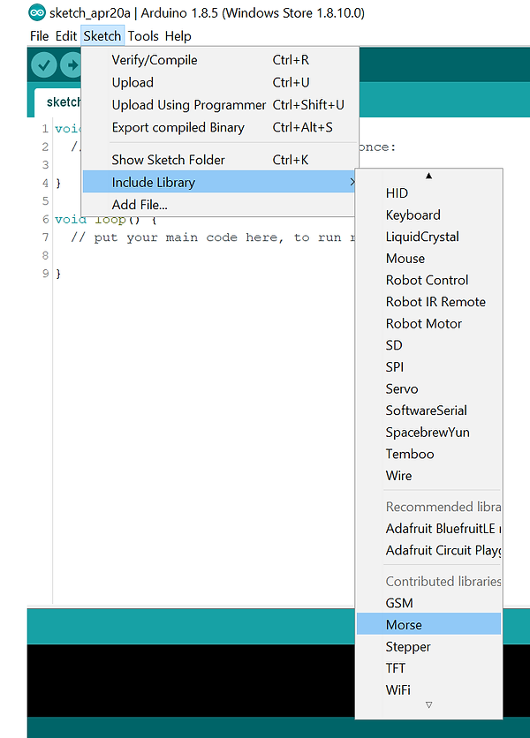Select the highlighted Morse library
Image resolution: width=530 pixels, height=738 pixels.
point(428,625)
